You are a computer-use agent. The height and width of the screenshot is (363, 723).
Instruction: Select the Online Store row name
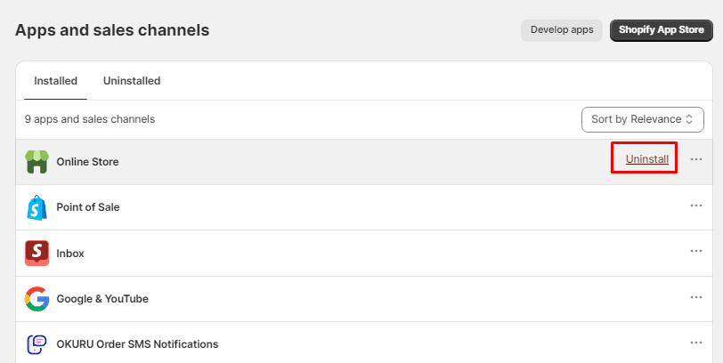pyautogui.click(x=87, y=162)
